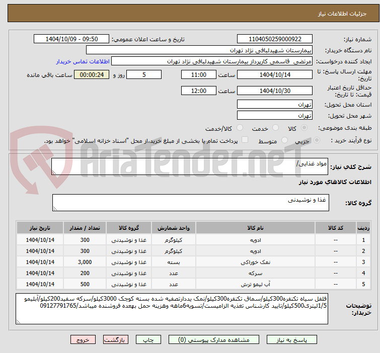This screenshot has width=380, height=353.
Task: Click کیلوگرم unit in row 1
Action: click(x=174, y=240)
